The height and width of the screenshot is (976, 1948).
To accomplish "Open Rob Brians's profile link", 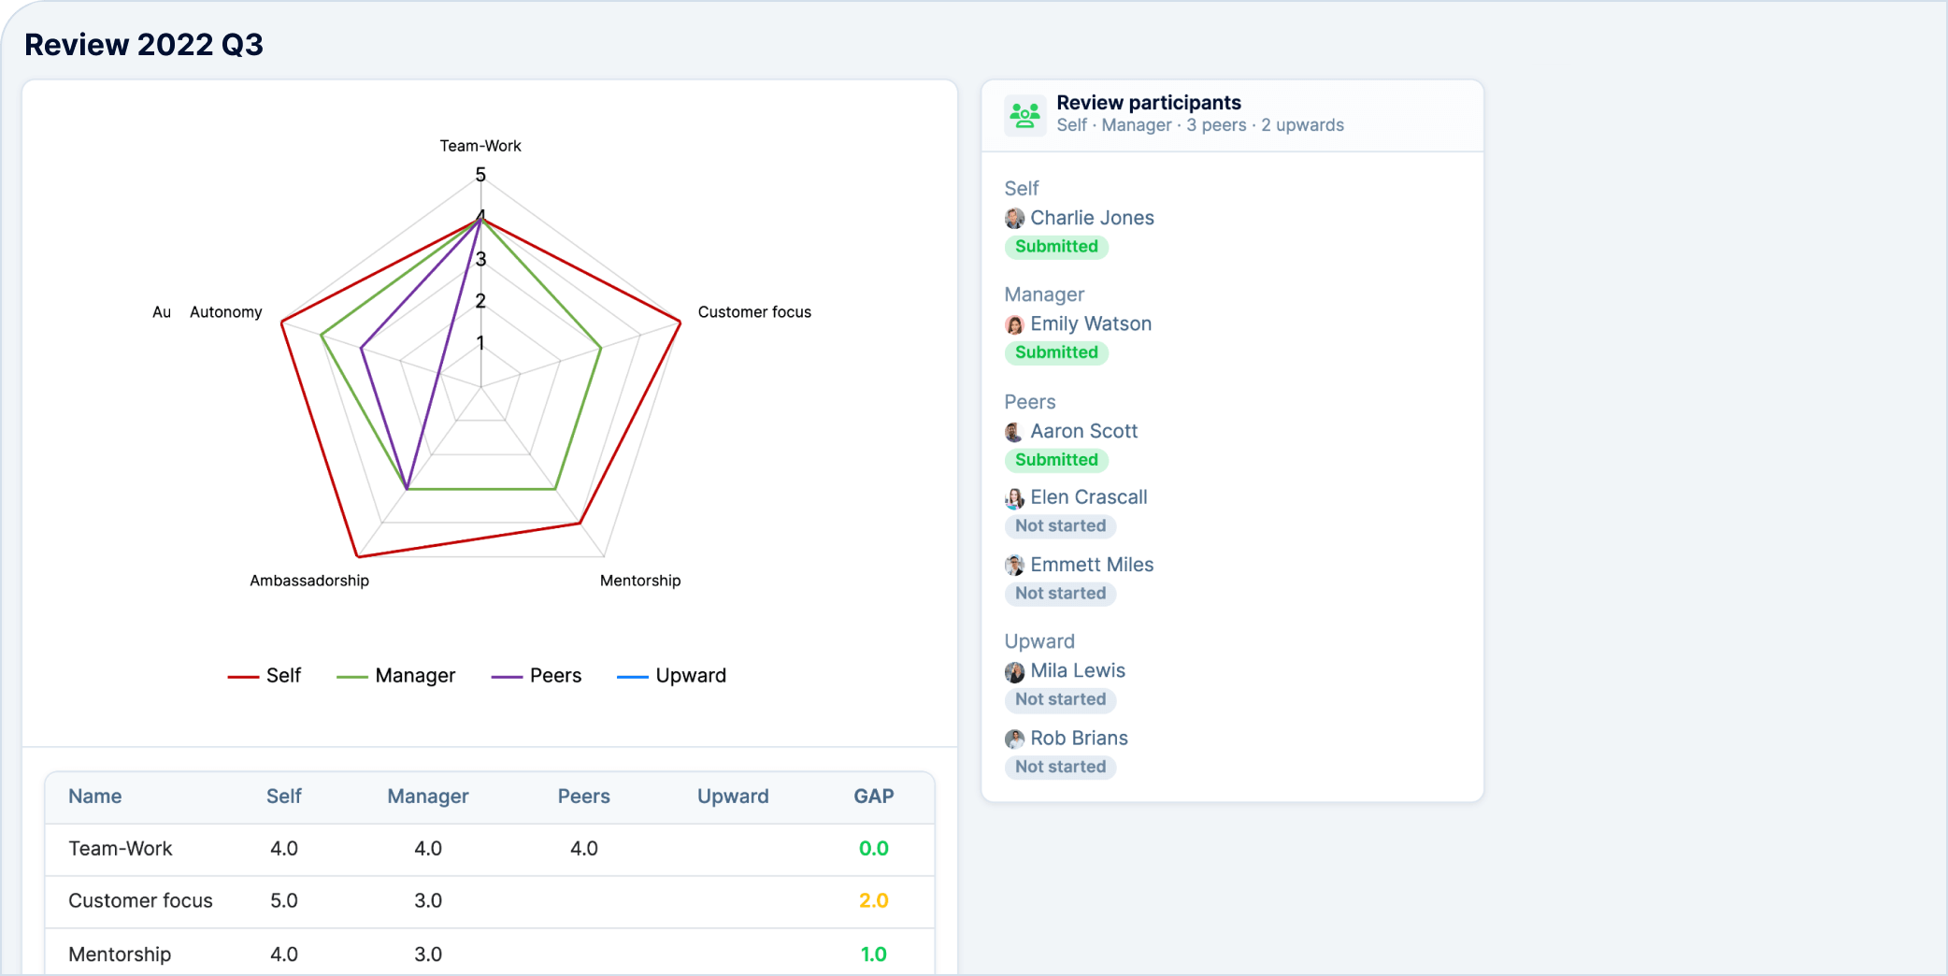I will point(1079,738).
